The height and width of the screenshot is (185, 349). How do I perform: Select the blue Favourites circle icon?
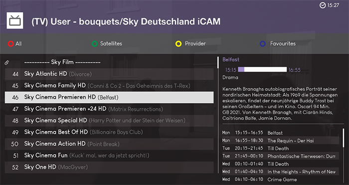pos(263,44)
